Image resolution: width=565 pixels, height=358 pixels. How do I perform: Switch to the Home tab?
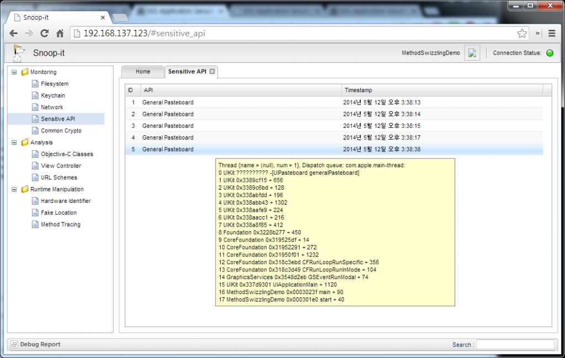(x=143, y=72)
